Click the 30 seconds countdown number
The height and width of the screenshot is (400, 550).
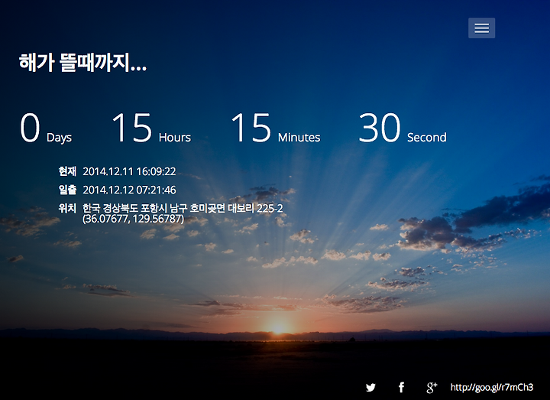point(380,128)
